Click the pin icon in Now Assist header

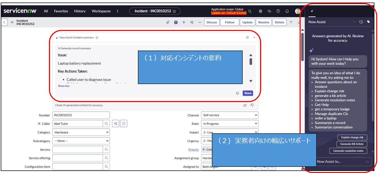click(368, 22)
